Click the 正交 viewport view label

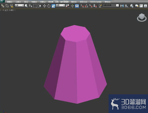[7, 10]
